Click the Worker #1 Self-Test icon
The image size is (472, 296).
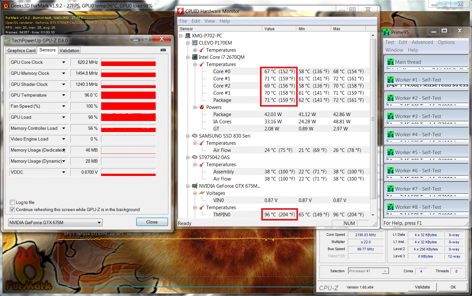coord(391,80)
